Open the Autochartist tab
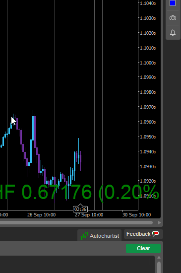The height and width of the screenshot is (273, 181). click(x=100, y=236)
